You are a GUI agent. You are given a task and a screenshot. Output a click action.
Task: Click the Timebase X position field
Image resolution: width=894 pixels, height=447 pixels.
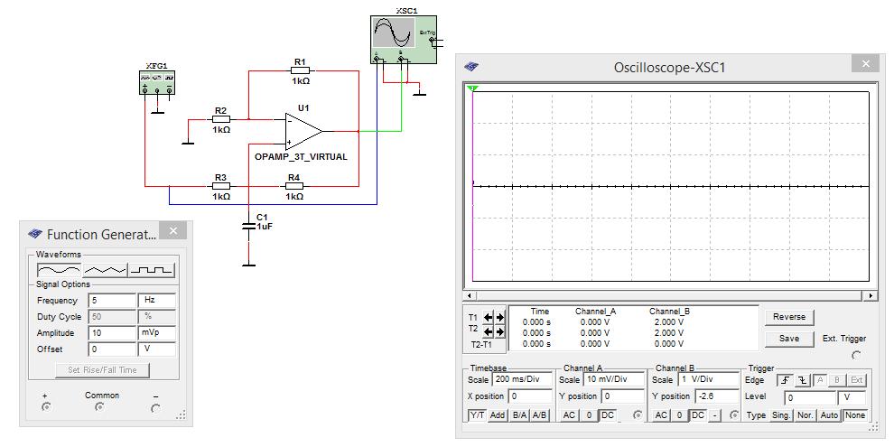pyautogui.click(x=530, y=396)
